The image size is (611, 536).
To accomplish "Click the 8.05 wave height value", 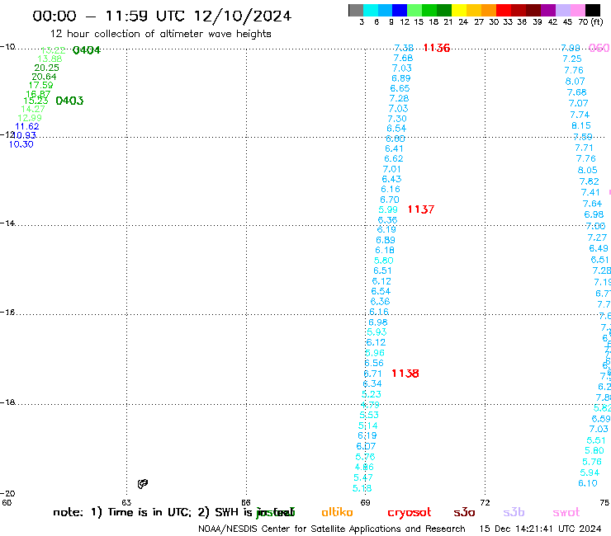I will (587, 170).
